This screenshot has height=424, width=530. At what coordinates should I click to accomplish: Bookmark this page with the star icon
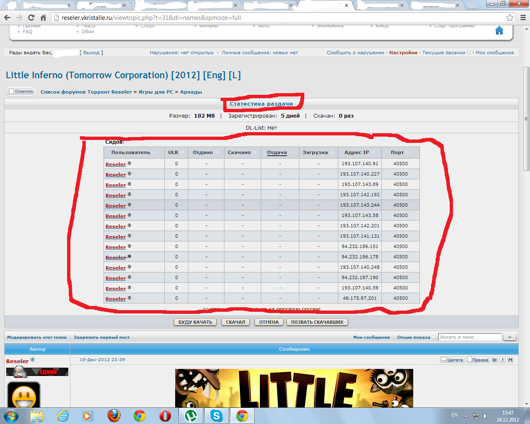(x=510, y=18)
